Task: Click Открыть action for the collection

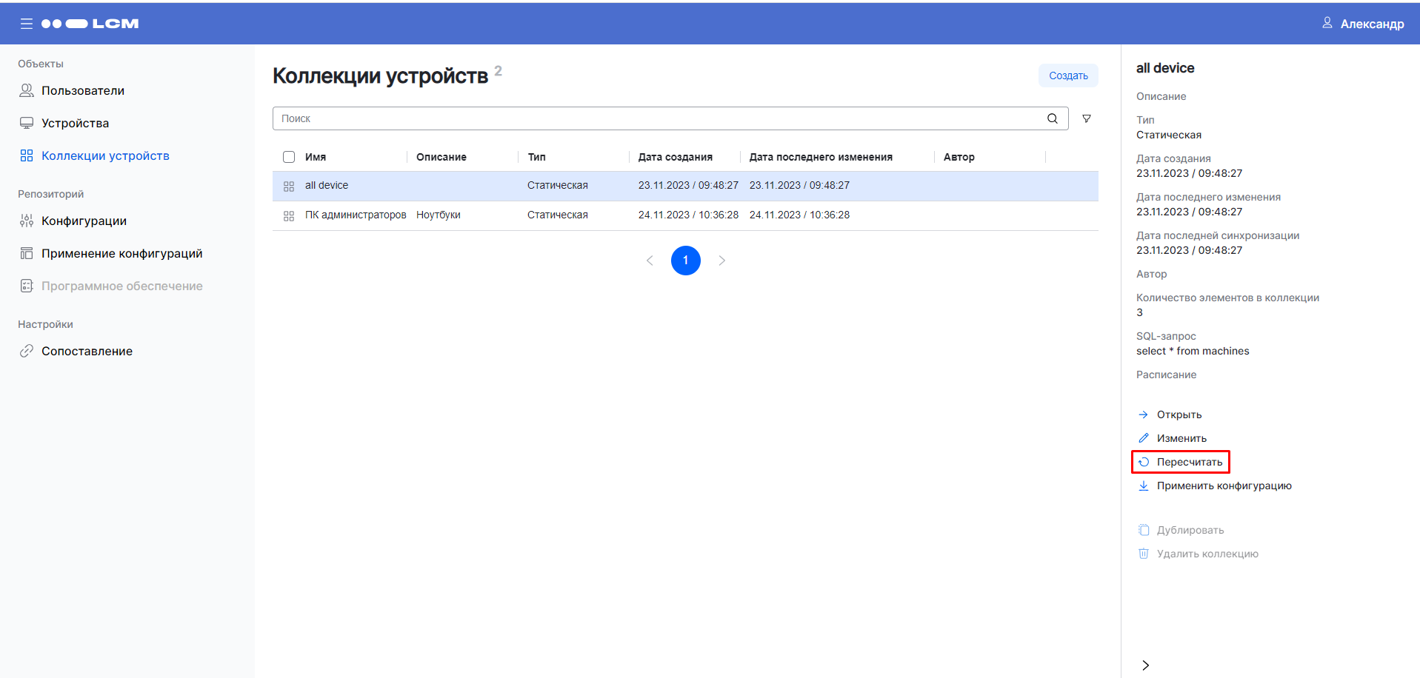Action: (1179, 414)
